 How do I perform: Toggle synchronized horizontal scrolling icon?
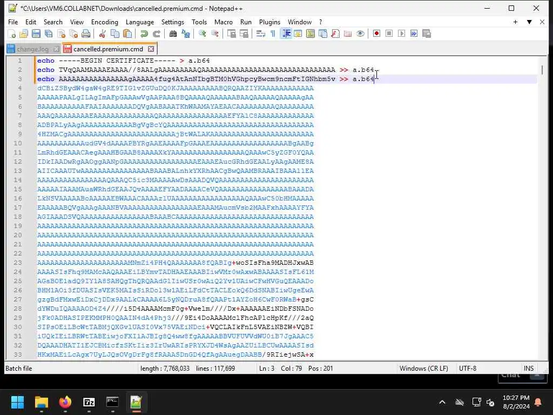tap(244, 34)
